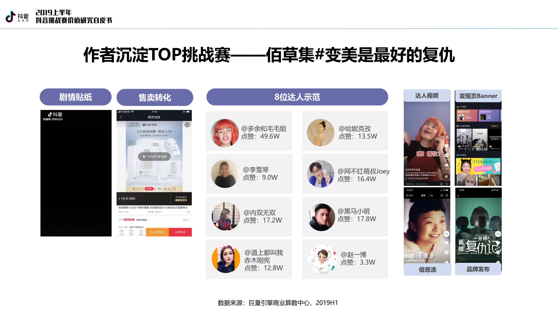Click the red 立即购买 buy button
The image size is (558, 314).
point(180,232)
